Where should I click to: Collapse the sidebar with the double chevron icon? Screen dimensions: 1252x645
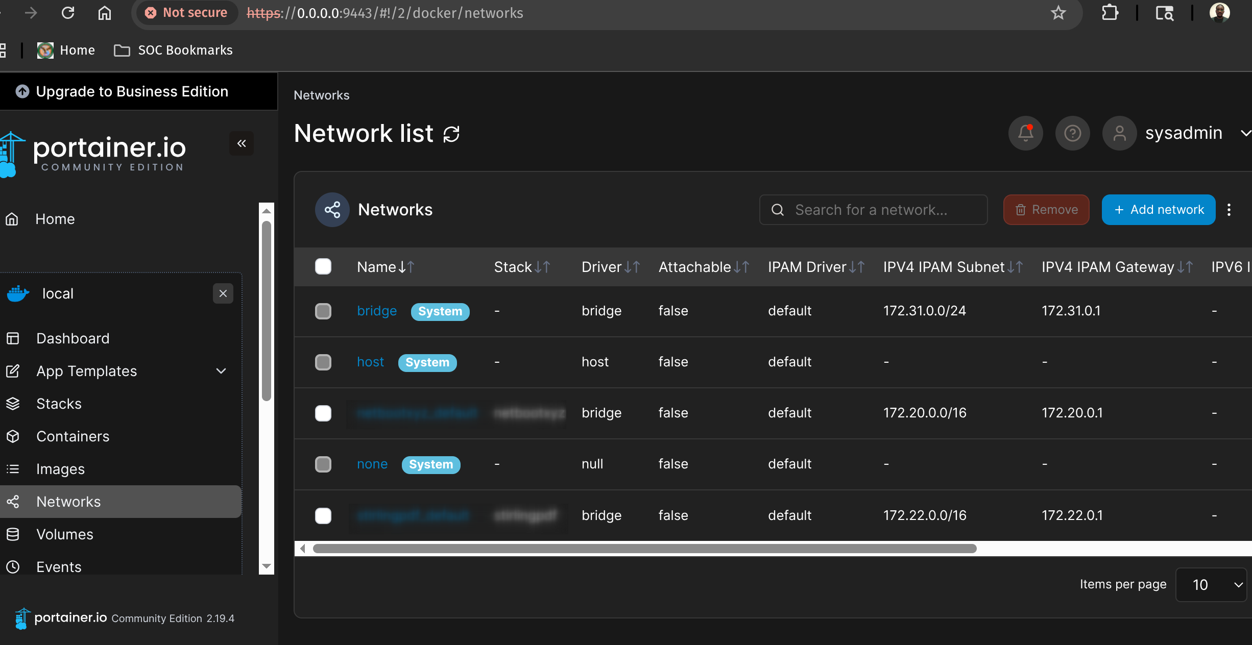click(242, 143)
